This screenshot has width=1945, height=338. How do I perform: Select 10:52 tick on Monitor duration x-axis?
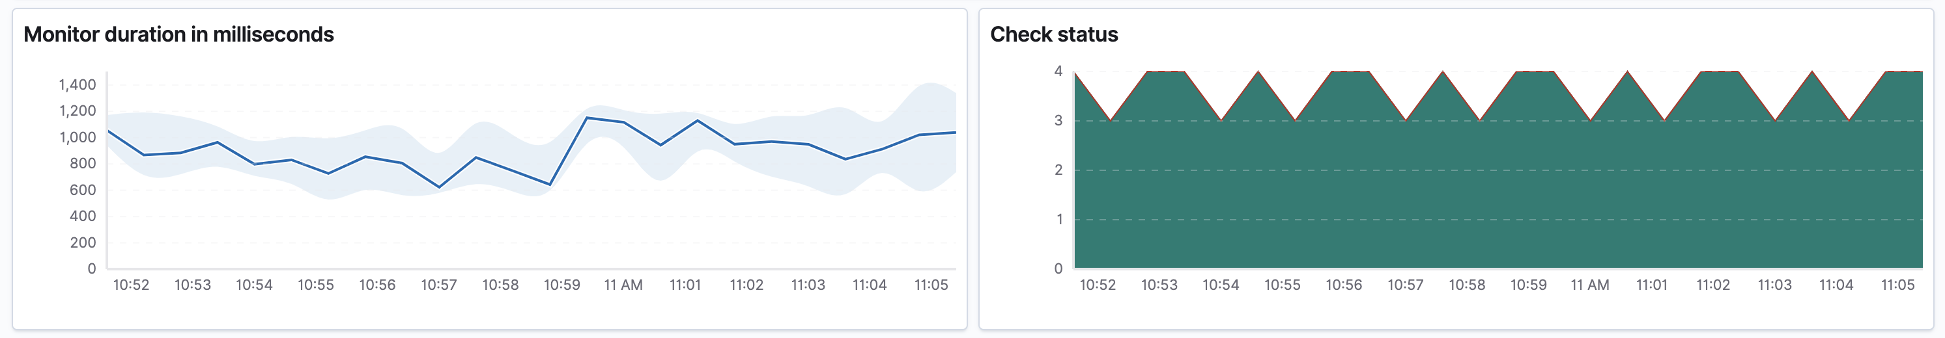click(131, 285)
